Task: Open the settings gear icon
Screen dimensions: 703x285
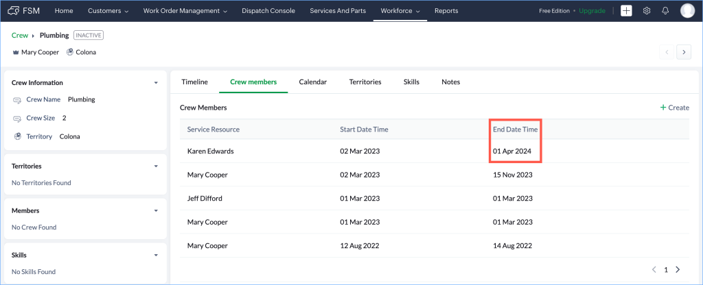Action: click(646, 11)
